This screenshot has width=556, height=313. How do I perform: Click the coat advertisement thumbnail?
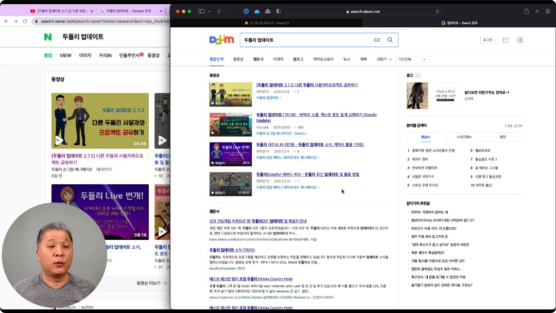tap(418, 96)
